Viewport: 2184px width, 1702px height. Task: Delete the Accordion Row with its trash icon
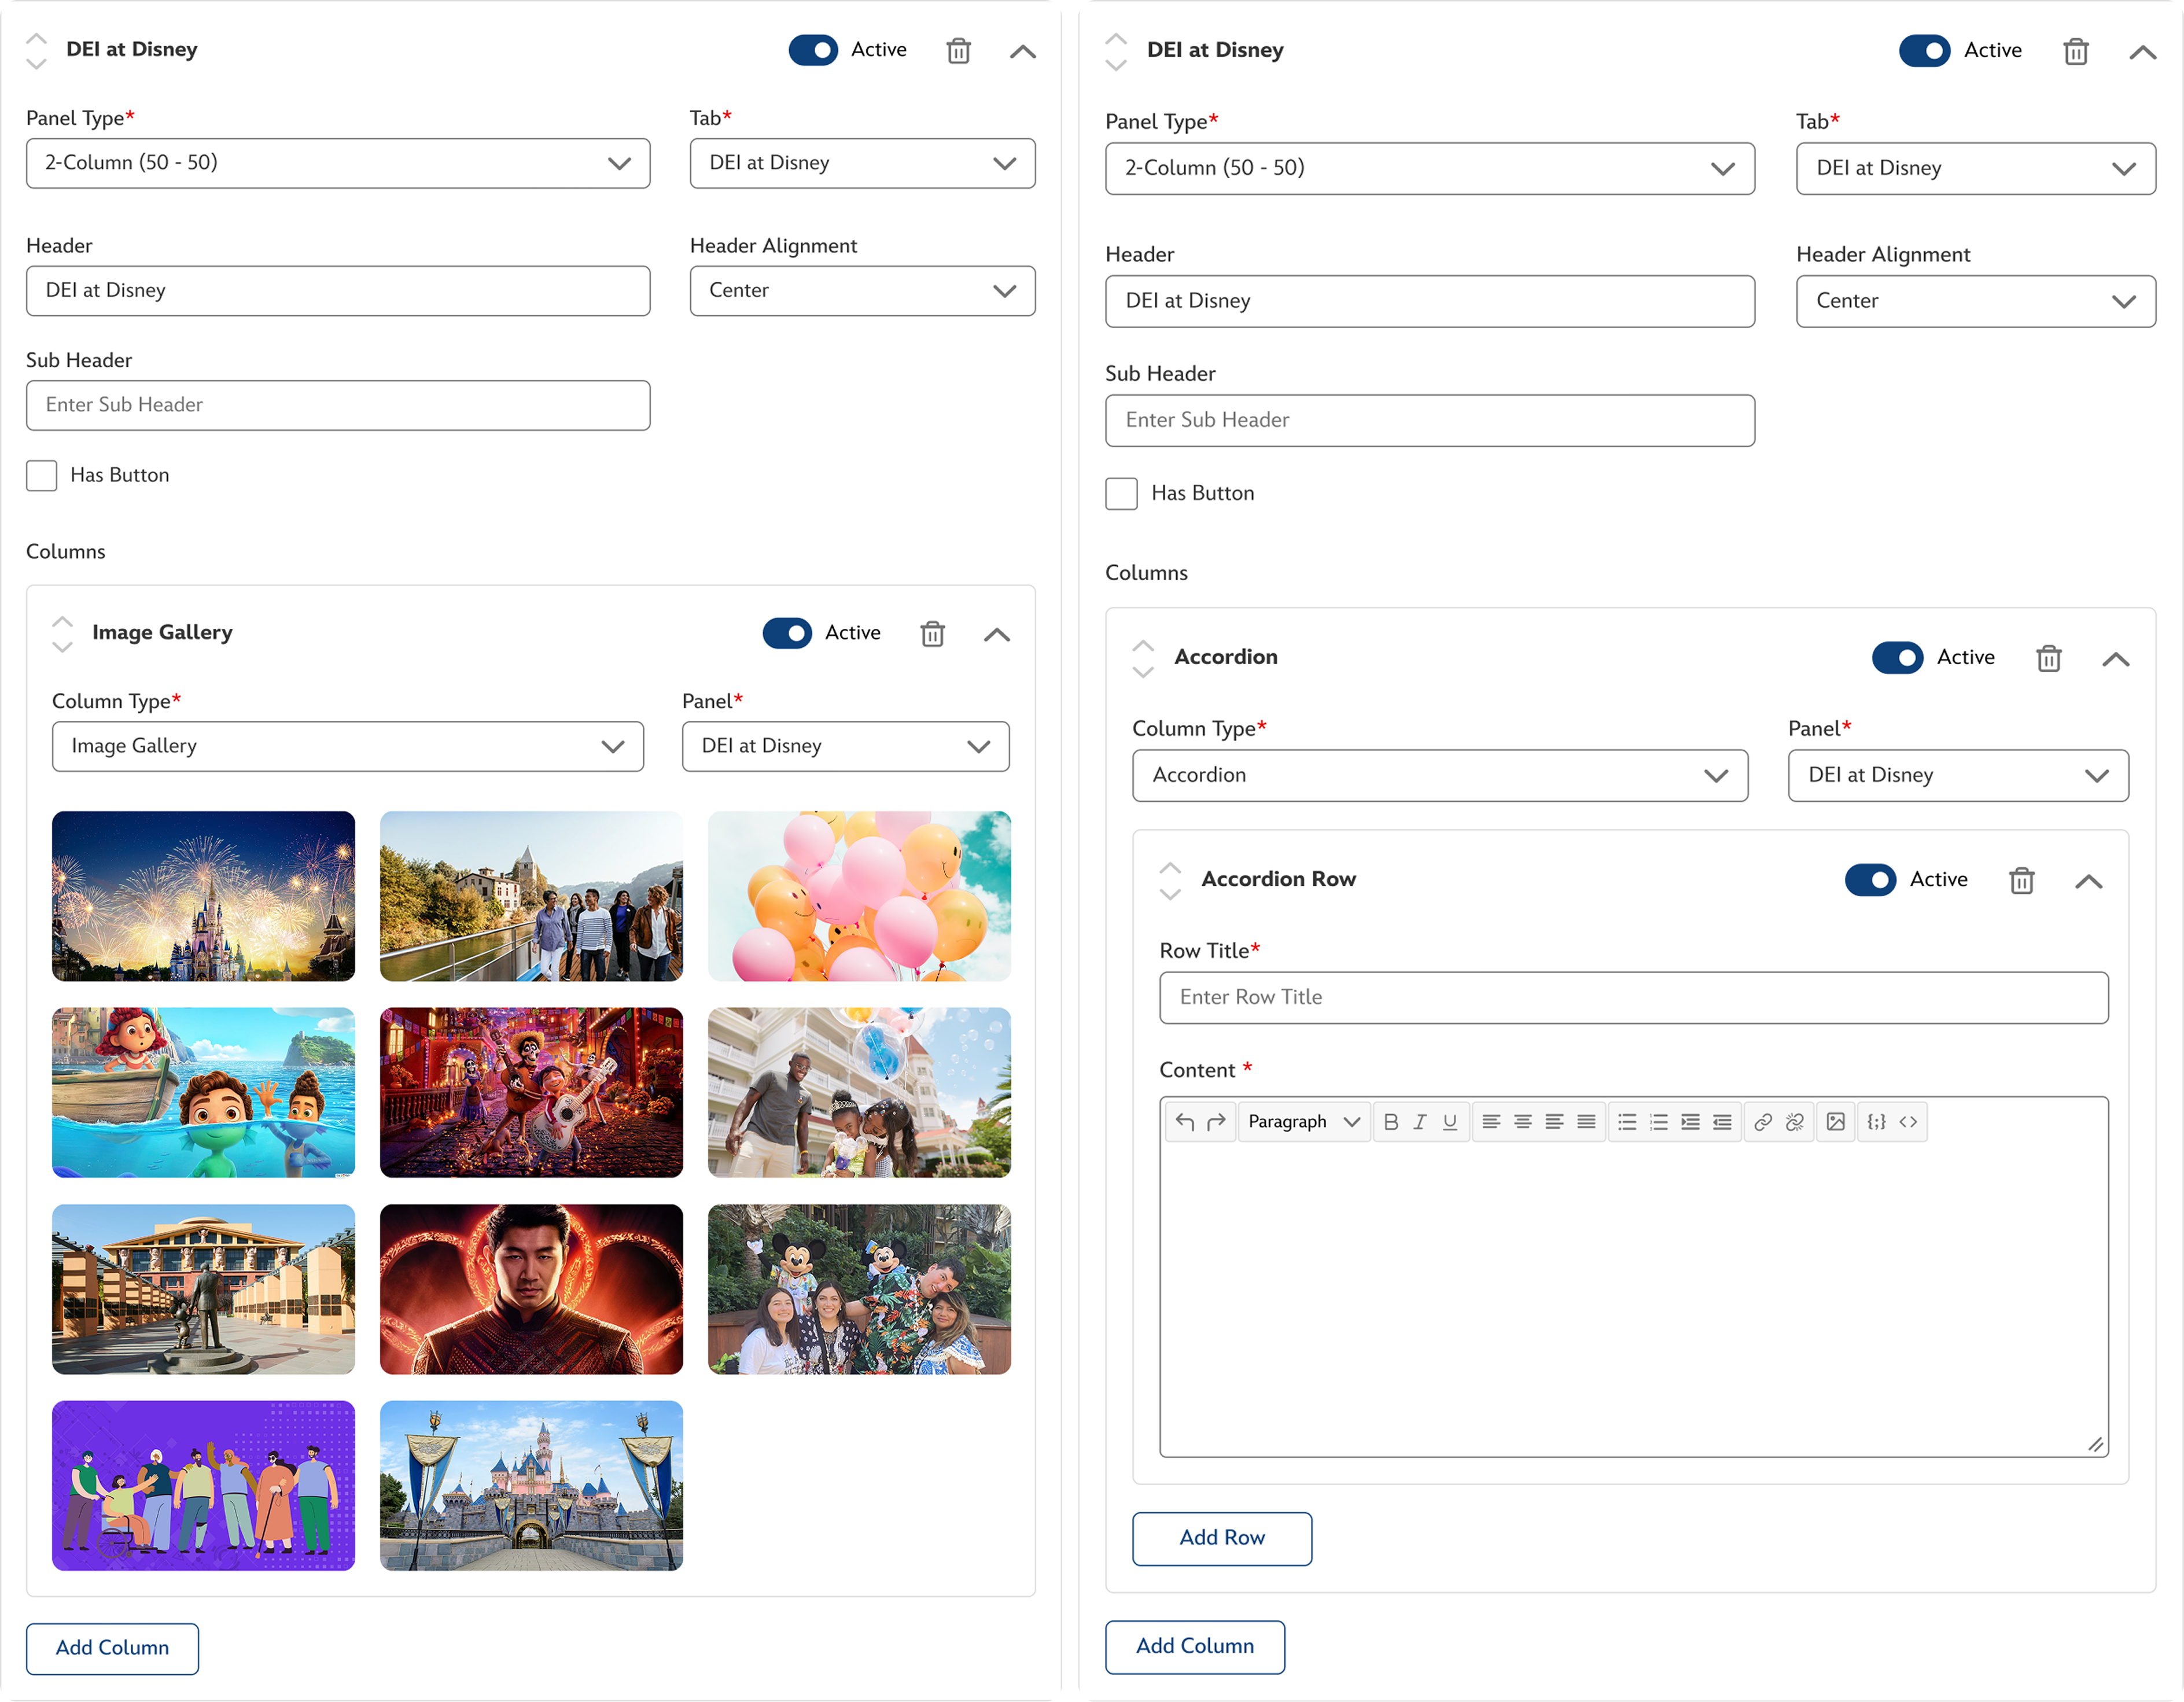(x=2022, y=880)
